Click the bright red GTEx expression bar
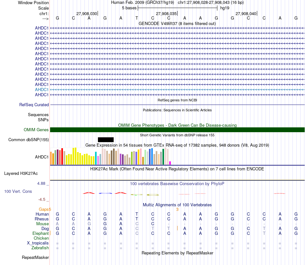 pos(62,157)
